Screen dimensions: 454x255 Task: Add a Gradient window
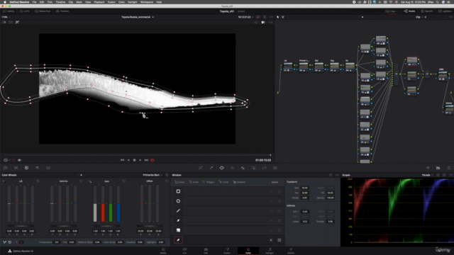tap(239, 182)
